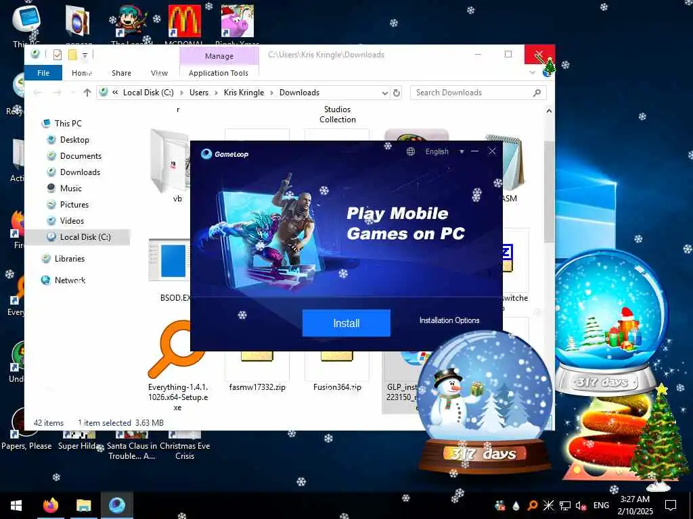Click the network tray icon
The image size is (693, 519).
pos(565,505)
